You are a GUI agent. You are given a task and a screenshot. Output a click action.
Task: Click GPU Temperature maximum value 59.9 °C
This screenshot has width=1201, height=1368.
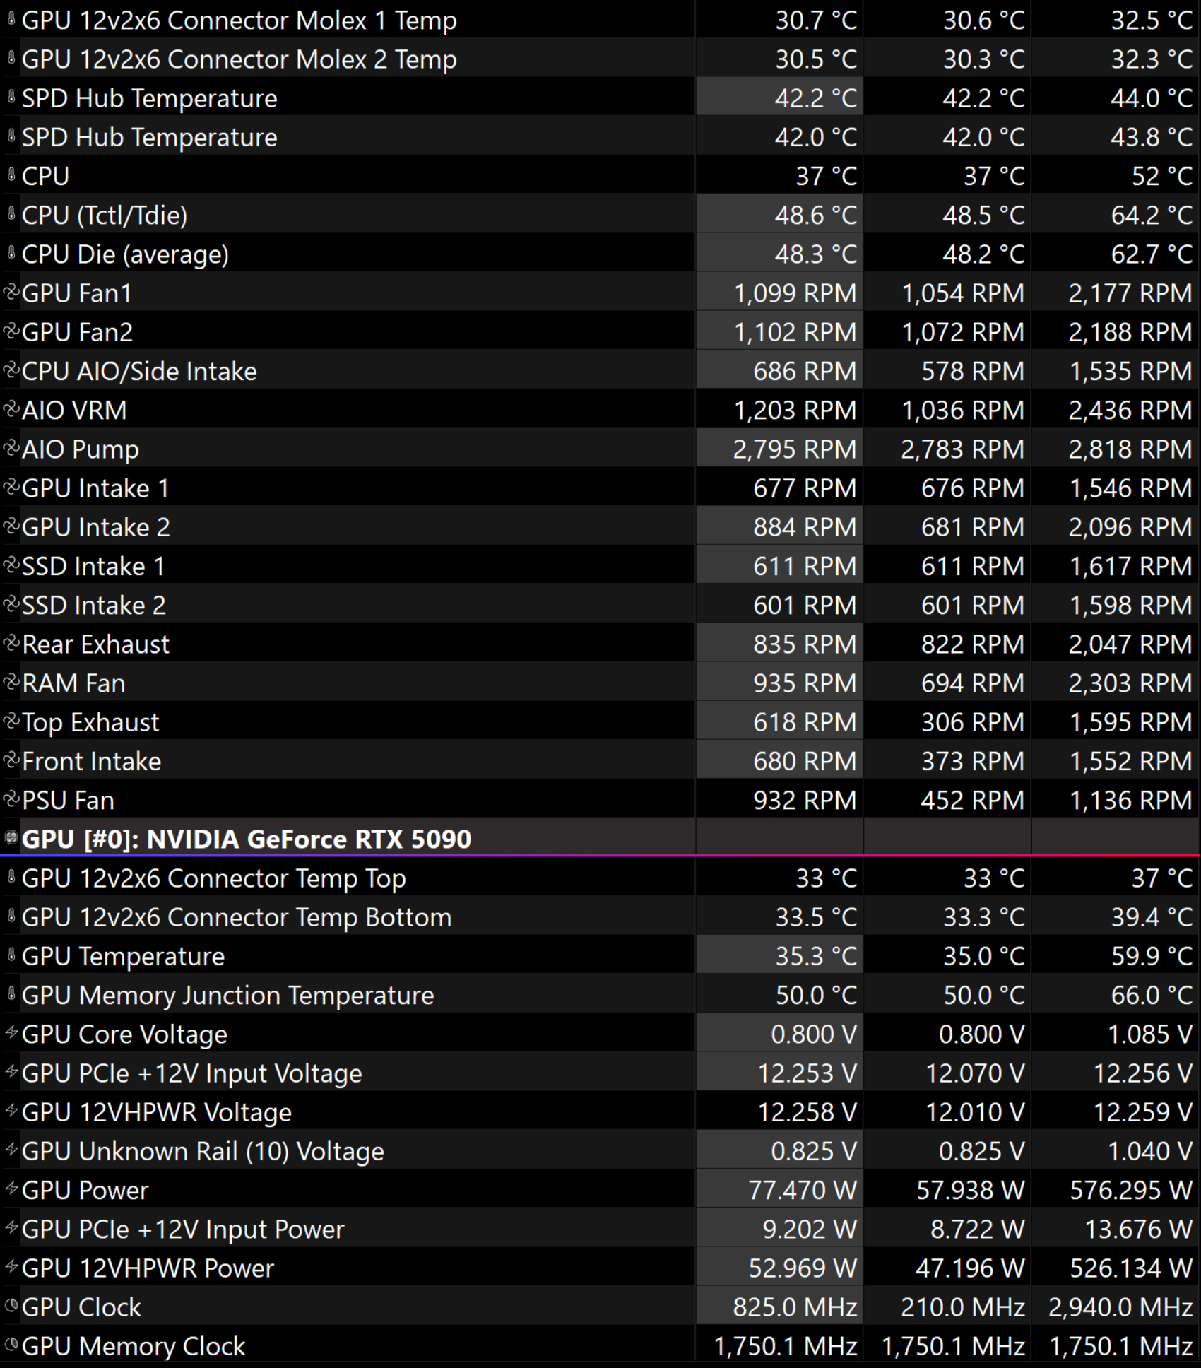[1152, 956]
